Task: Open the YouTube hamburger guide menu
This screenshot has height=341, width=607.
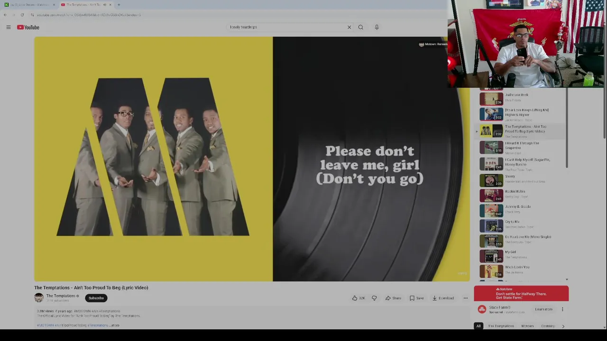Action: pos(8,27)
